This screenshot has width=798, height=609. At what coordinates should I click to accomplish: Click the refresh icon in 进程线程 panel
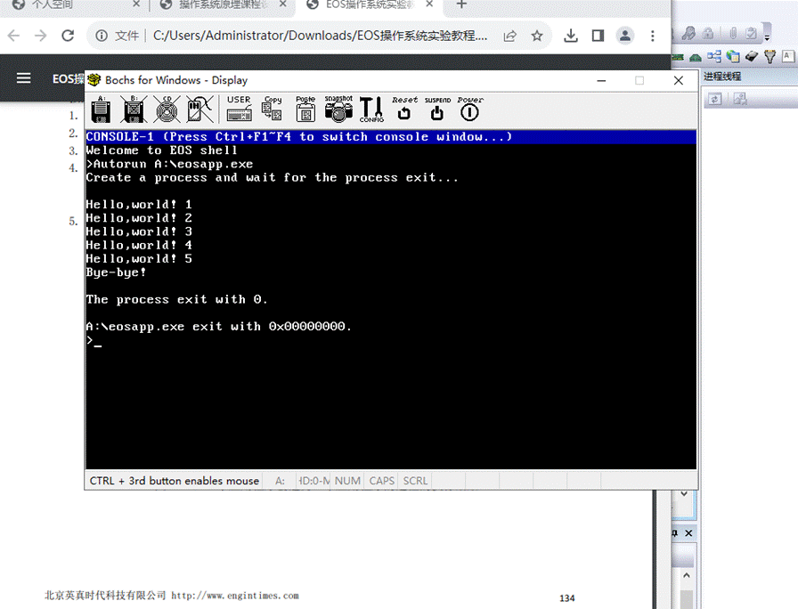point(714,99)
